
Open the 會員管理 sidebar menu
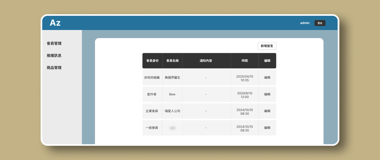point(54,43)
